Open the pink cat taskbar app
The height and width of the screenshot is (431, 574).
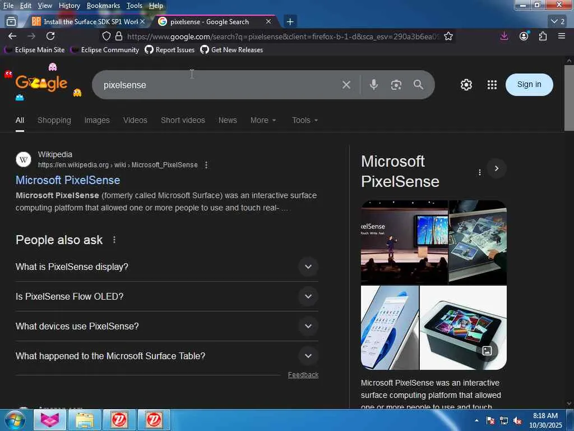[x=50, y=420]
